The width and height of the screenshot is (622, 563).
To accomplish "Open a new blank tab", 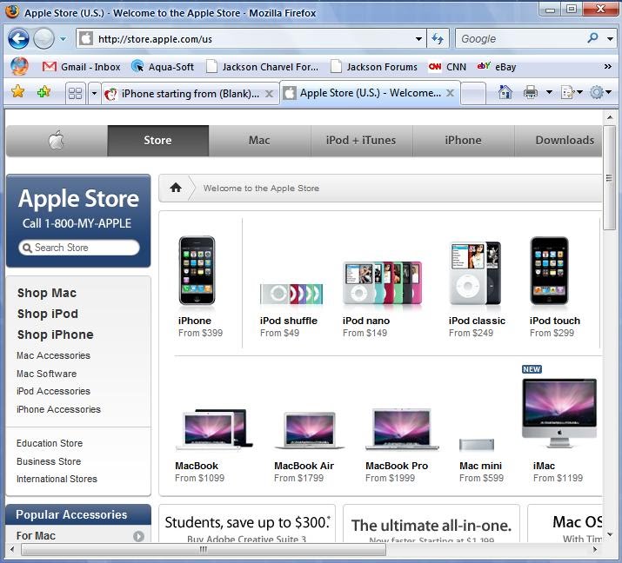I will click(x=473, y=94).
